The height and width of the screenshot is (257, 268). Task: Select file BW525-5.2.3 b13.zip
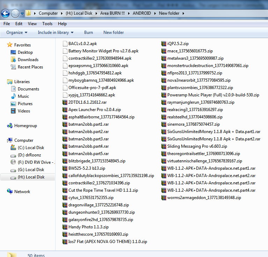87,168
